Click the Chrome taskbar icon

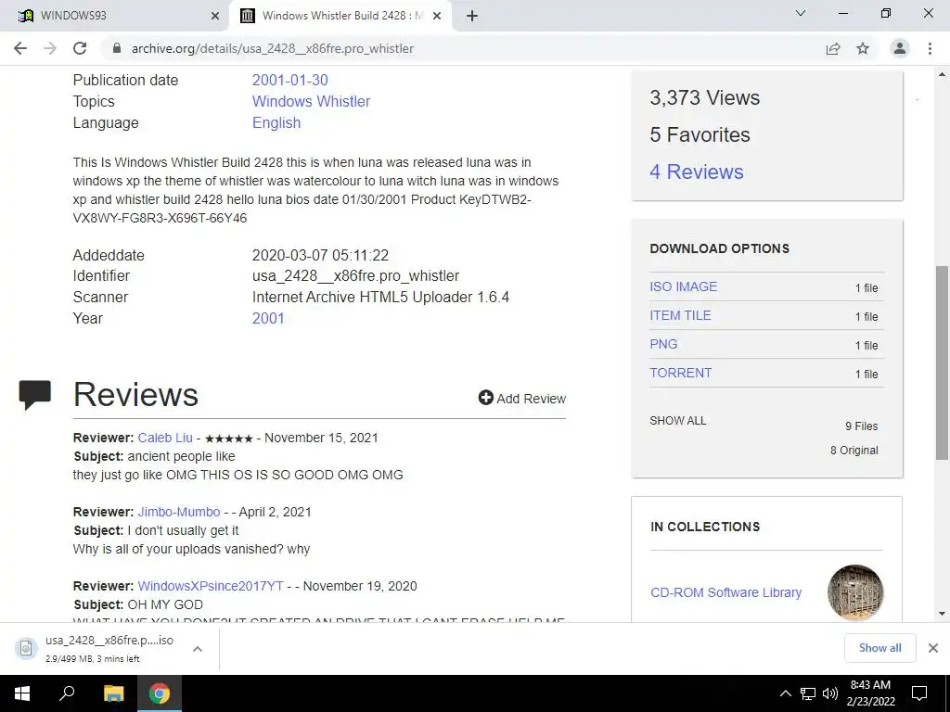tap(160, 693)
